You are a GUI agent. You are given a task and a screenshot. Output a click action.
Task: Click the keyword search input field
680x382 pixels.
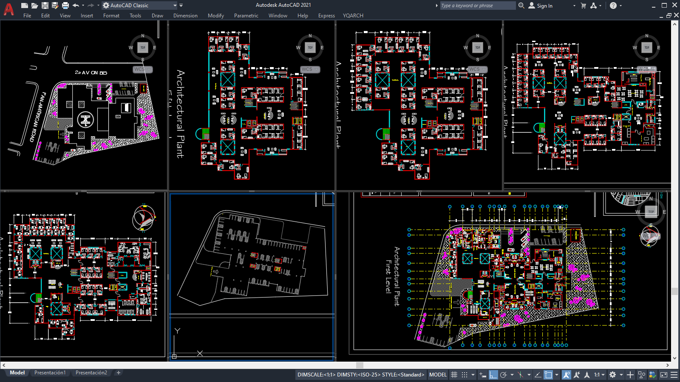click(x=477, y=6)
